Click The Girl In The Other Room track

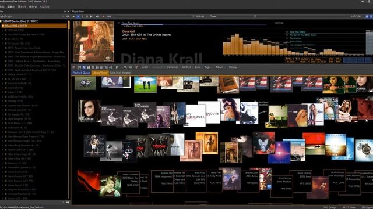tap(303, 35)
